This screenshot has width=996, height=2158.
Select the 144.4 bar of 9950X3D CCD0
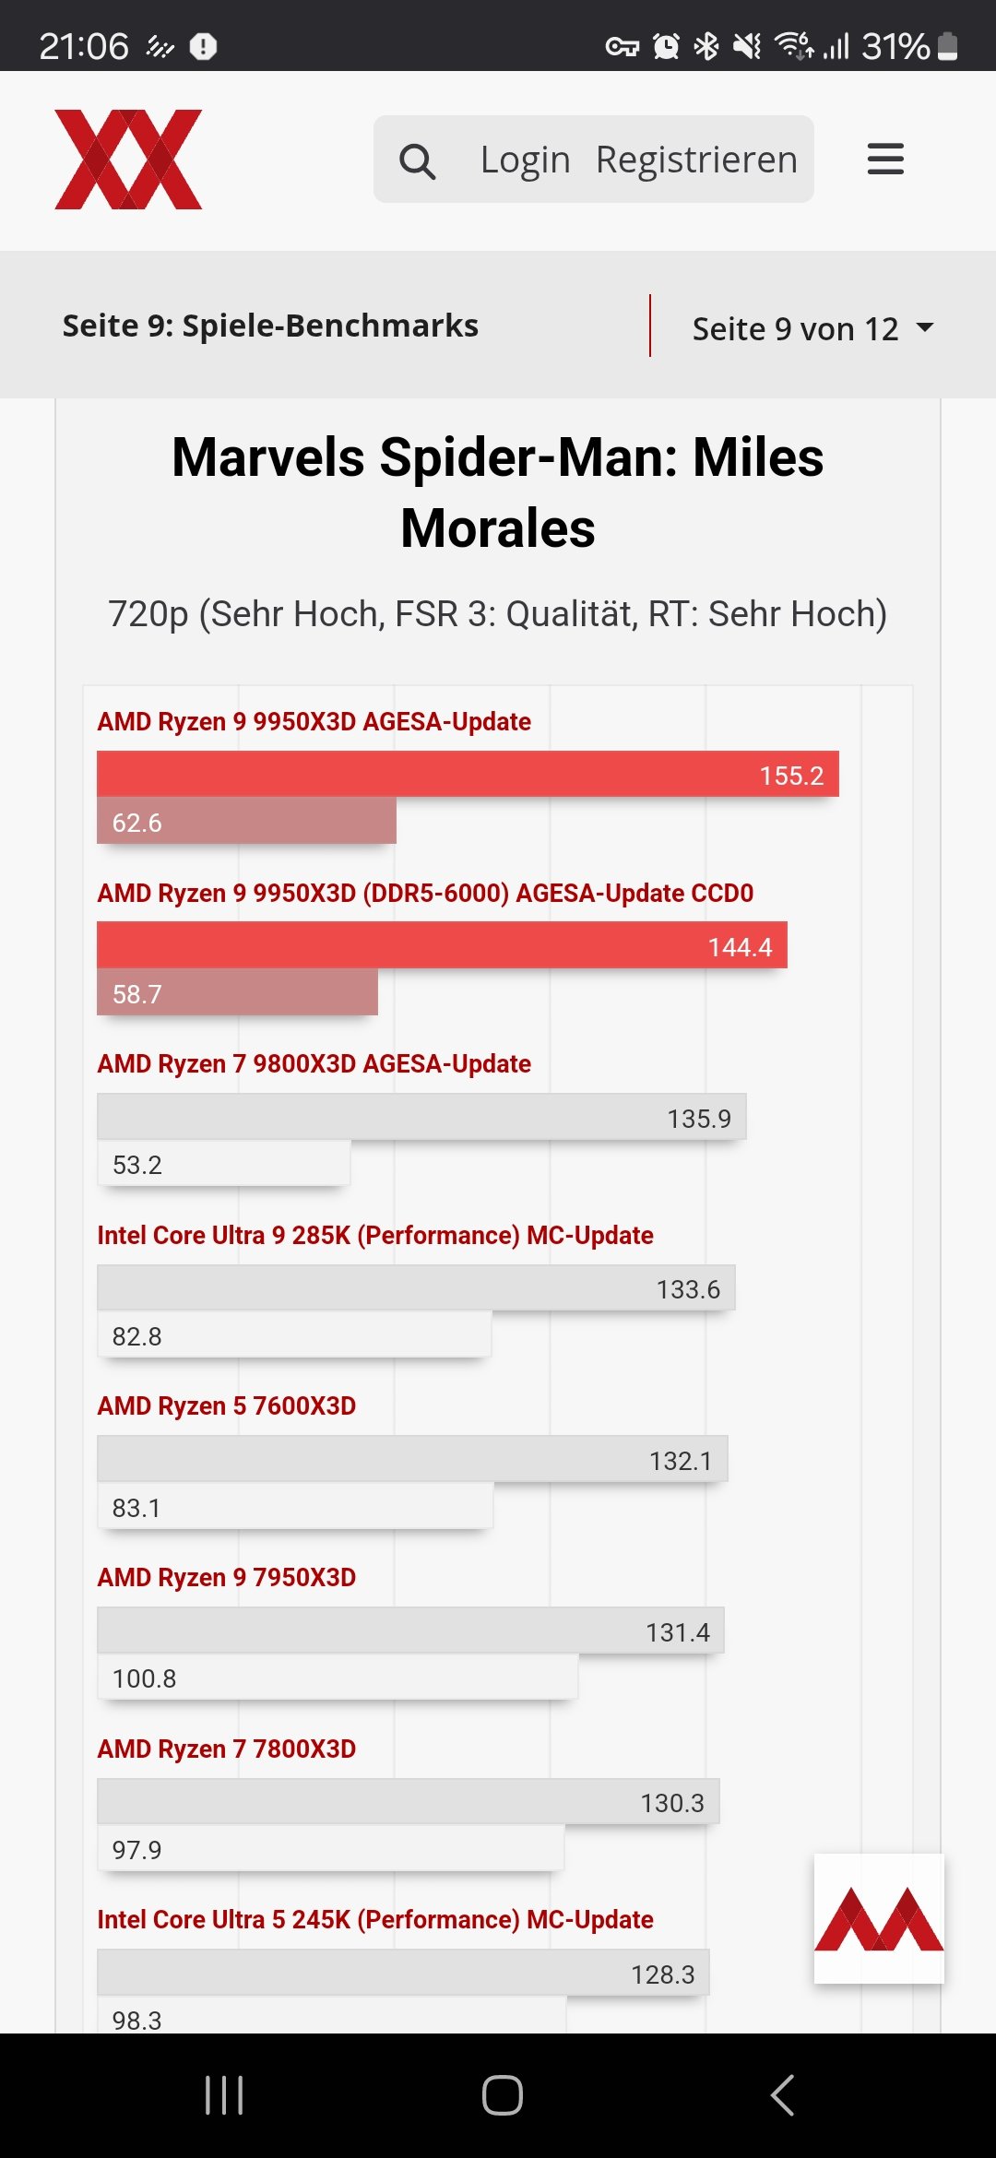(442, 945)
